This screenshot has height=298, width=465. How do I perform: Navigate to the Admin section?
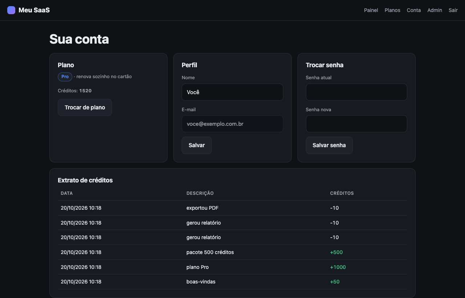pos(434,10)
